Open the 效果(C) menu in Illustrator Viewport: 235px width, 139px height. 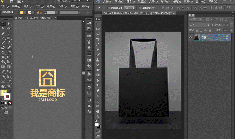(x=63, y=6)
